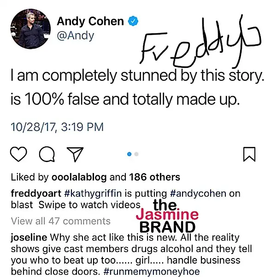Click the 10/28/17, 3:19 PM timestamp
265x277 pixels.
(57, 127)
